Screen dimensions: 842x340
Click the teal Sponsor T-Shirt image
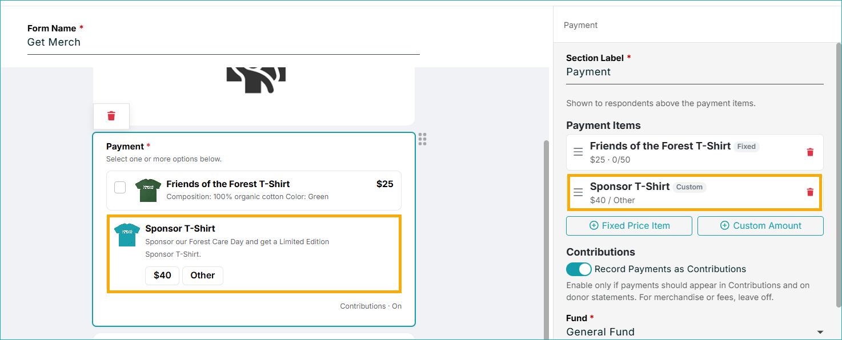(x=127, y=234)
